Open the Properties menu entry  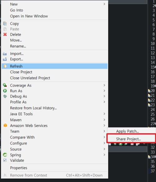click(19, 168)
